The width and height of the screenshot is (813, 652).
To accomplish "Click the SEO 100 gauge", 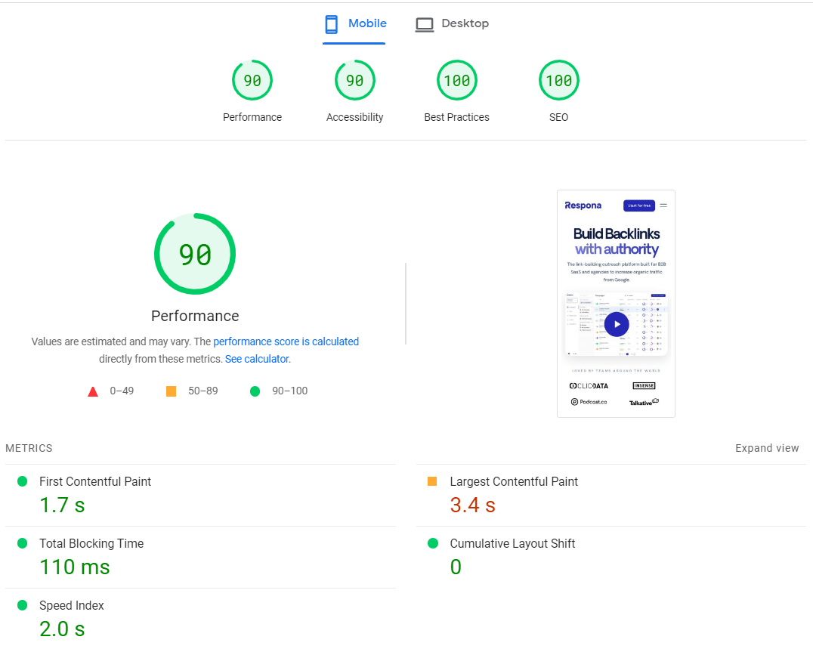I will 558,79.
